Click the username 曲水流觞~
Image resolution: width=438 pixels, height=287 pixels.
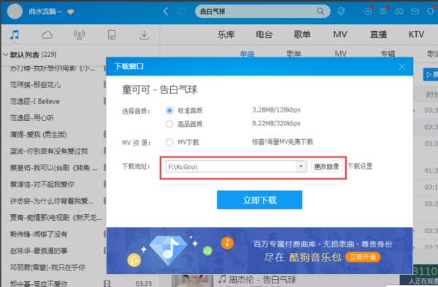[45, 12]
